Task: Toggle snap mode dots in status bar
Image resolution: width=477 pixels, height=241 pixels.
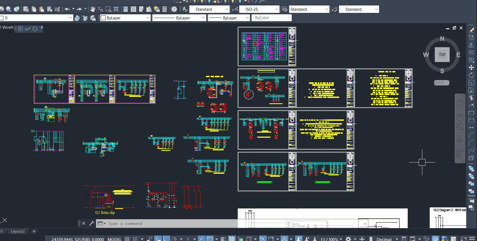Action: (x=135, y=239)
